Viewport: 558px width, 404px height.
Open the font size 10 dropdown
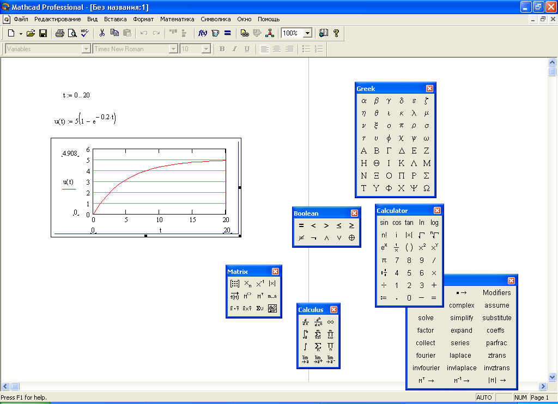pos(206,49)
